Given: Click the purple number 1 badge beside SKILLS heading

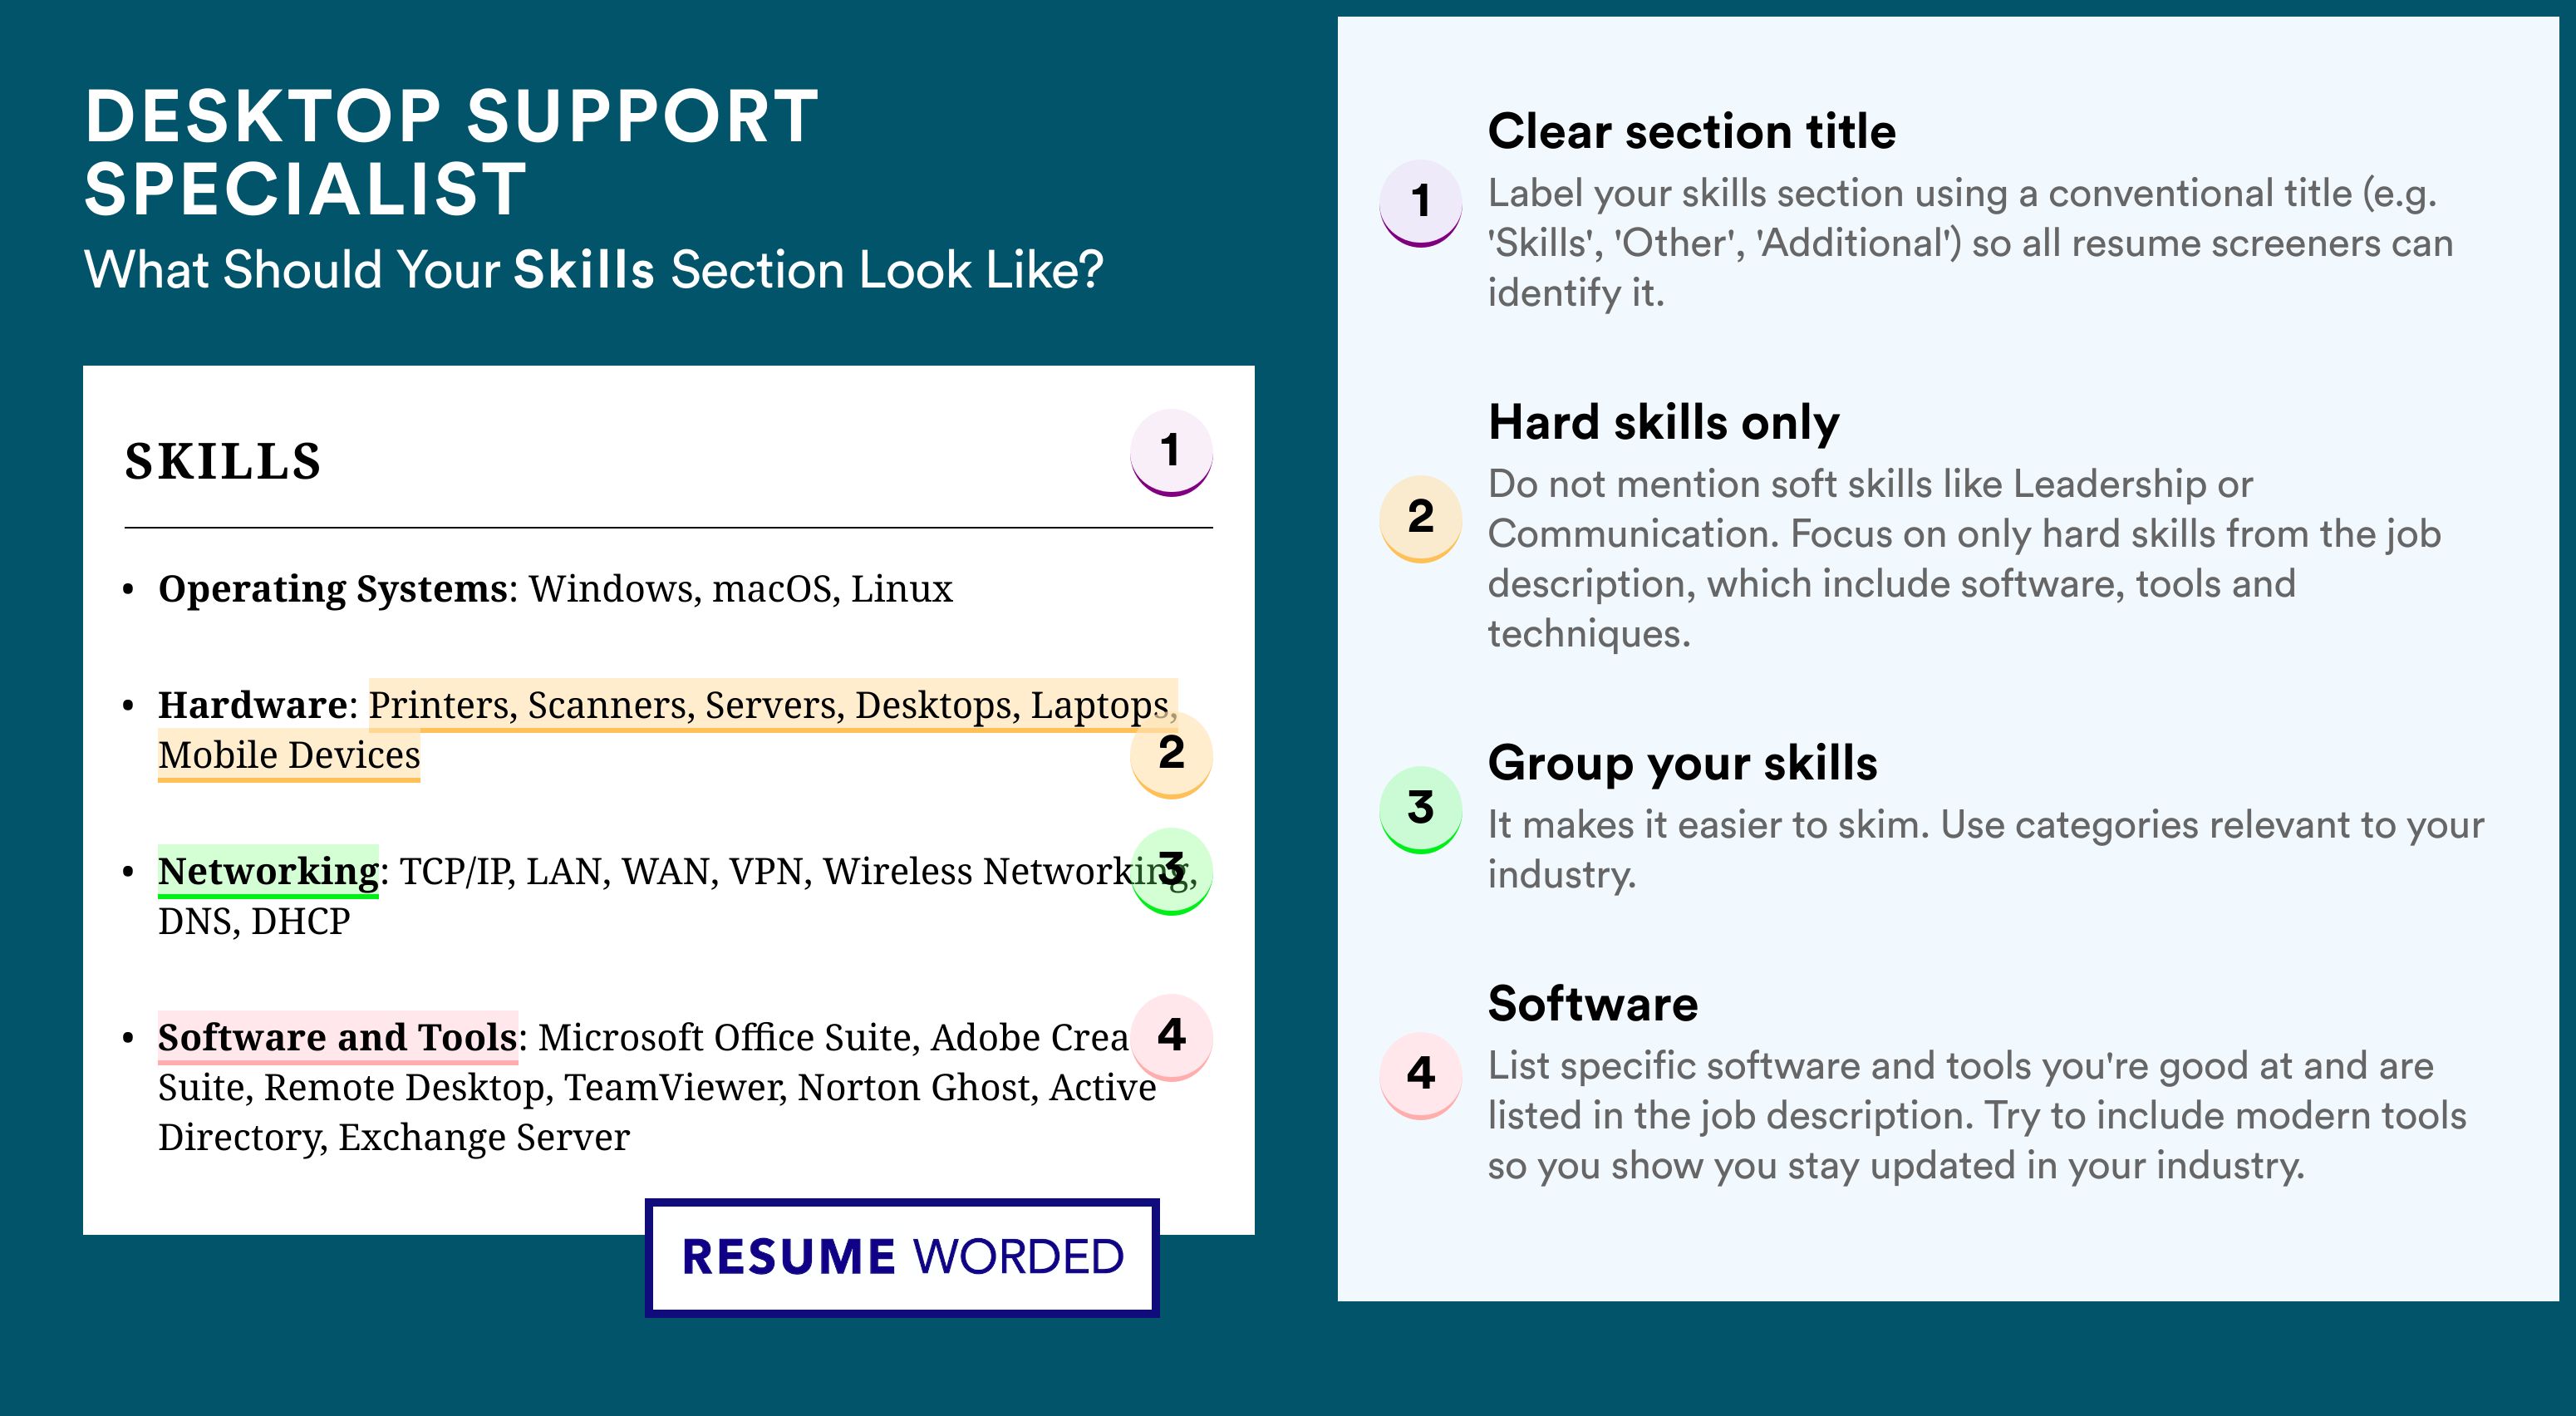Looking at the screenshot, I should [1171, 452].
